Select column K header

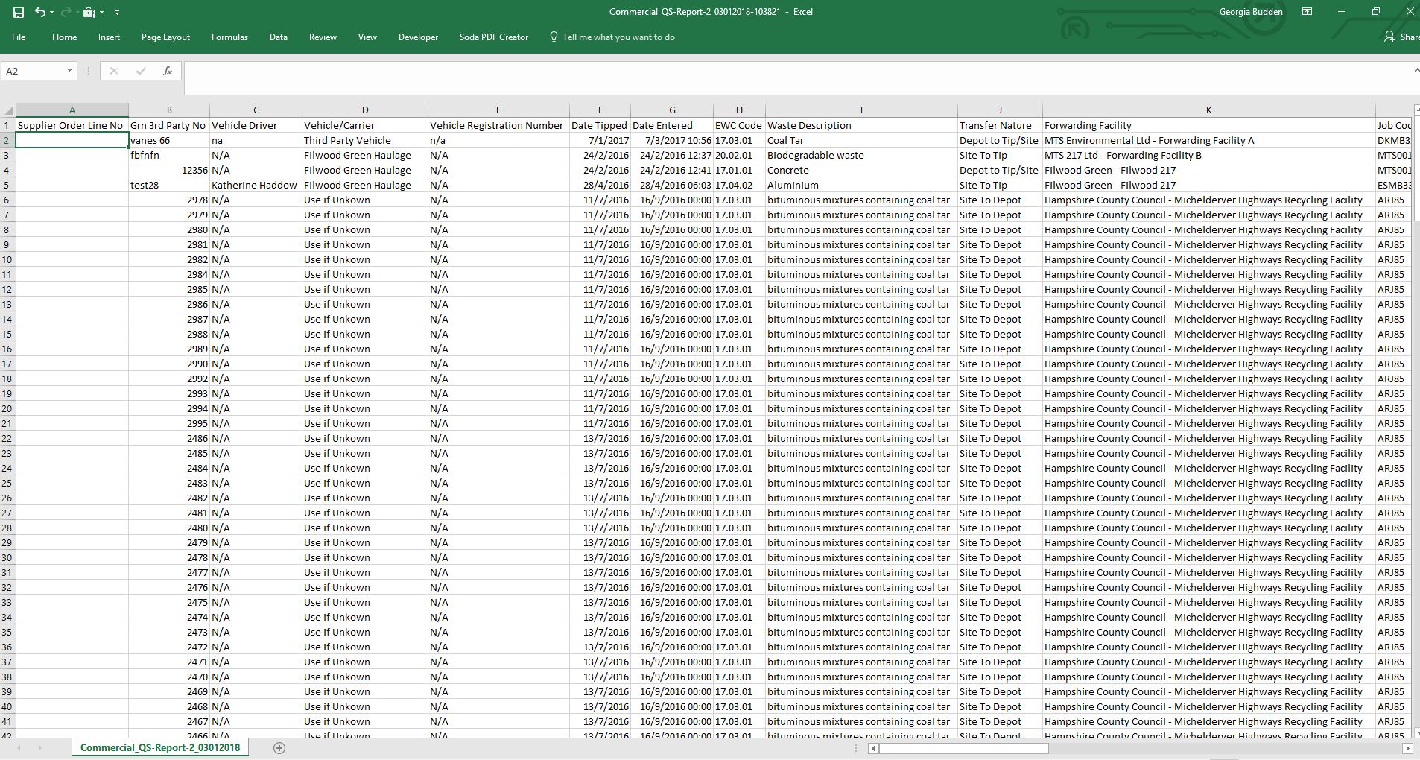1208,110
